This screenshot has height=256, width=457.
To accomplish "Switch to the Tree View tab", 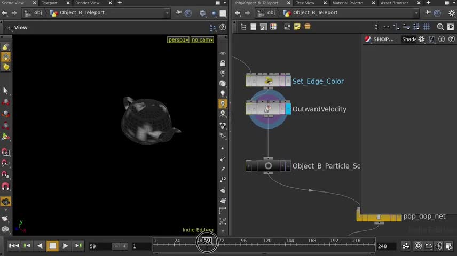I will [305, 3].
